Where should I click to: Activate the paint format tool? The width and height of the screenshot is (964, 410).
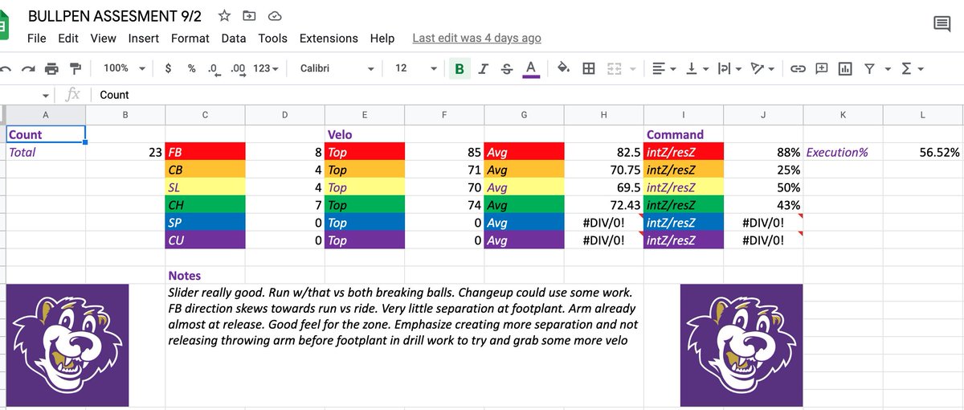pos(76,69)
